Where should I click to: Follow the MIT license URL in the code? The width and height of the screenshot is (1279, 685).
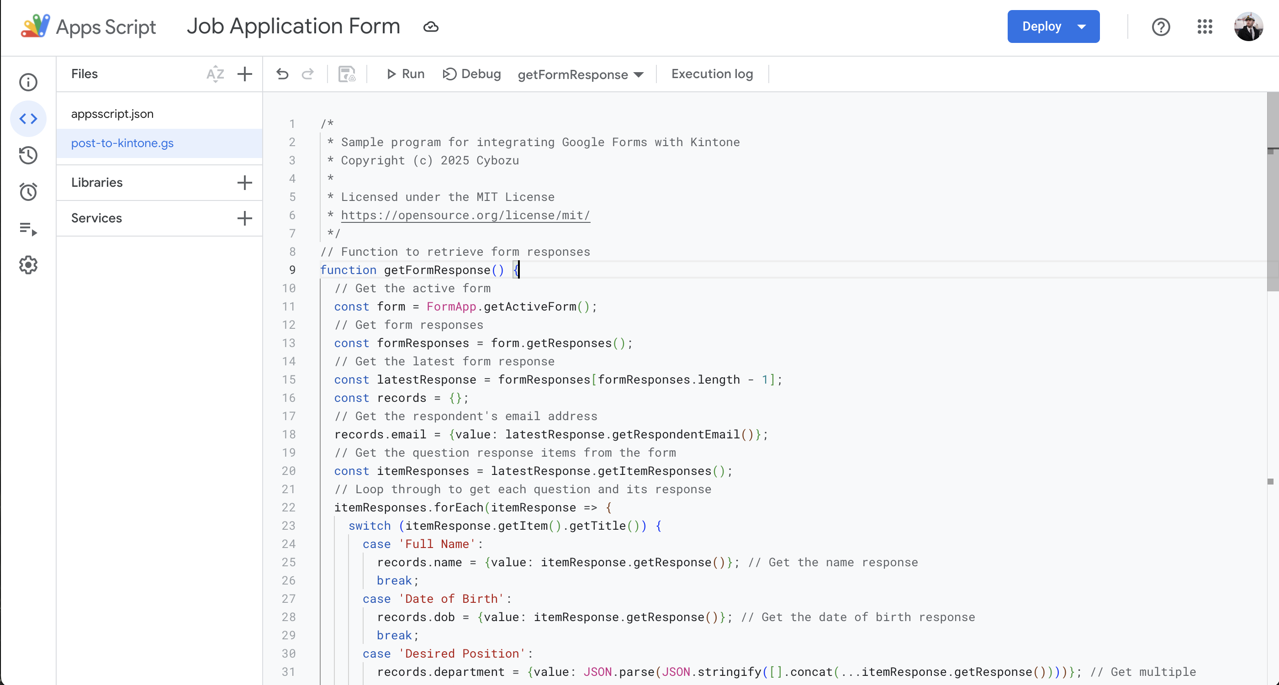click(x=465, y=215)
